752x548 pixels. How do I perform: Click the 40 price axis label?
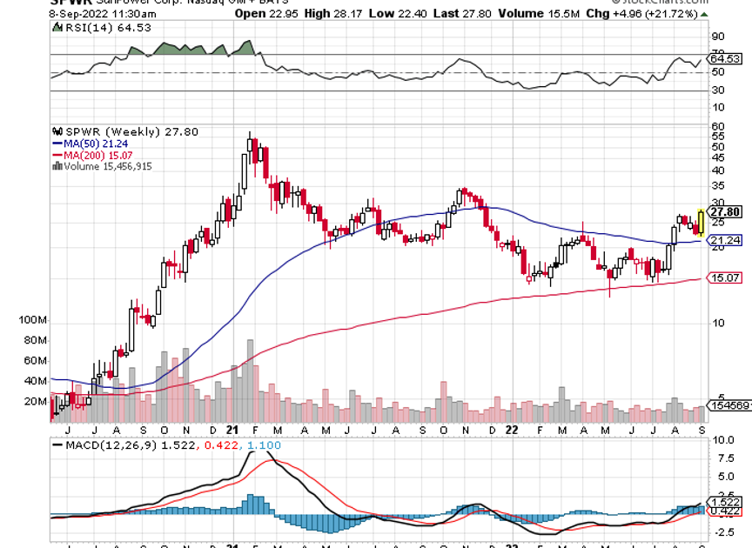[x=718, y=170]
